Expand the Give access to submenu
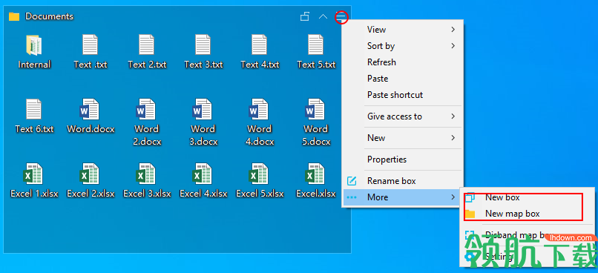The height and width of the screenshot is (273, 598). pyautogui.click(x=402, y=116)
